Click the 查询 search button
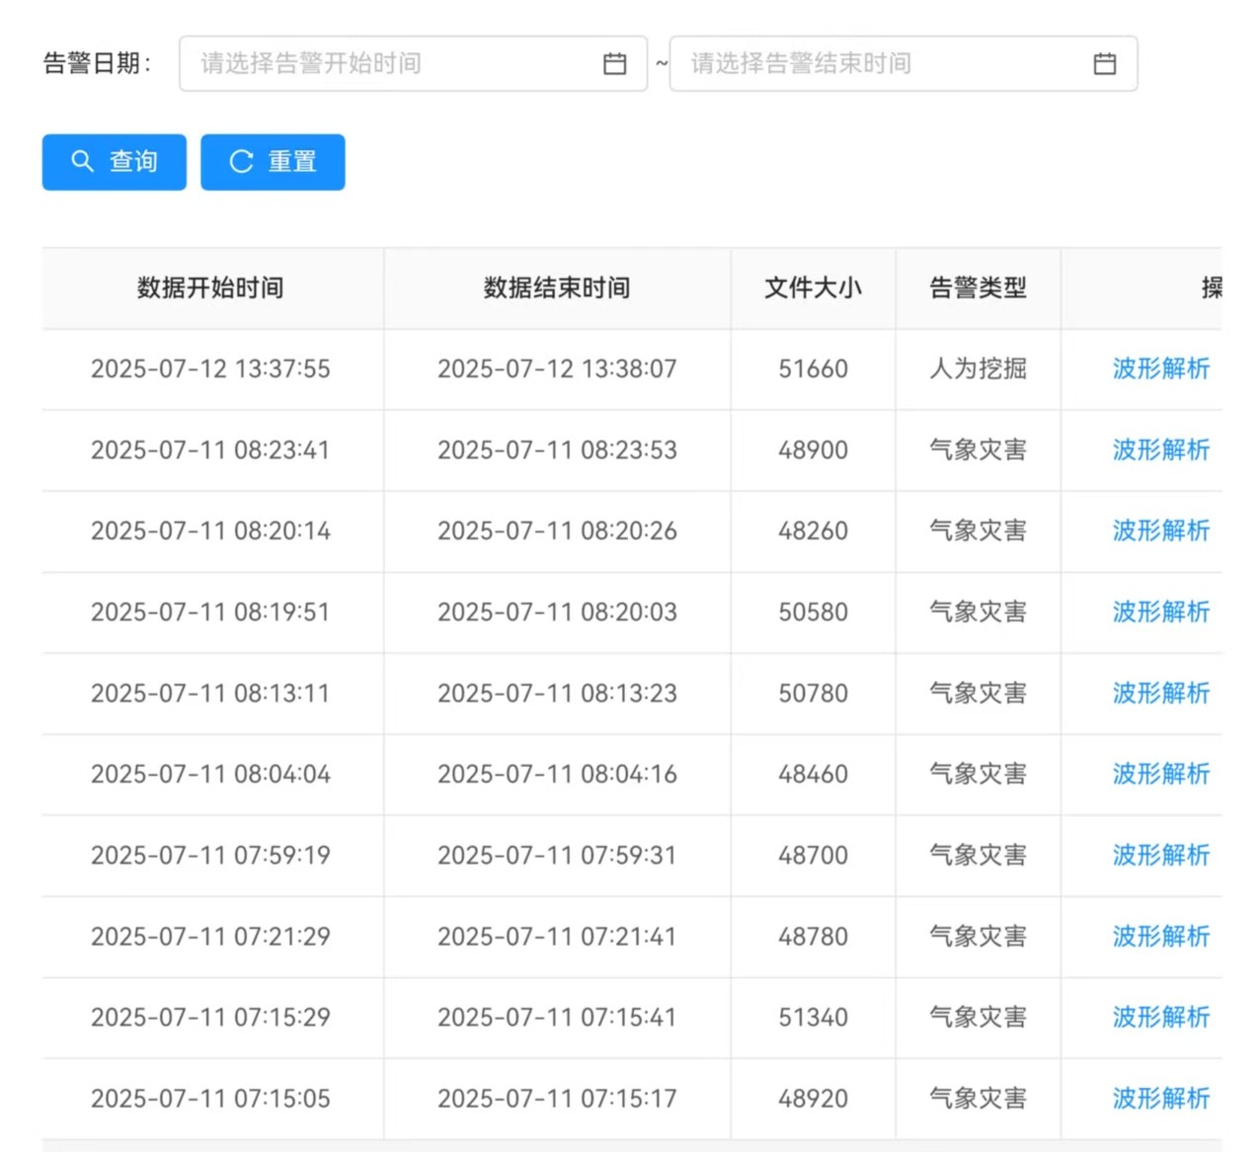The height and width of the screenshot is (1152, 1259). click(x=114, y=161)
